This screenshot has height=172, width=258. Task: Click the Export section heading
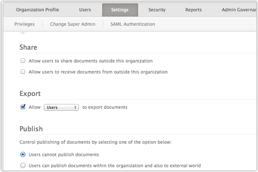click(30, 94)
